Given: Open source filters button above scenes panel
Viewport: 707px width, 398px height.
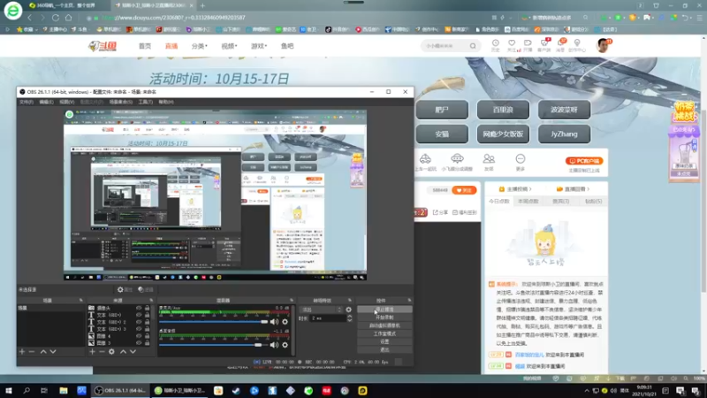Looking at the screenshot, I should 146,290.
